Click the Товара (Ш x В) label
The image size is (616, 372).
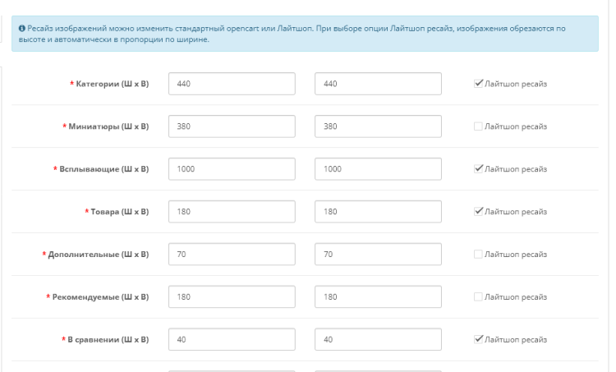(120, 212)
